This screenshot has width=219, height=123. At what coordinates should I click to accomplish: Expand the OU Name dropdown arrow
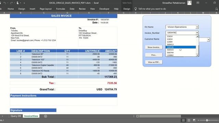click(x=197, y=27)
